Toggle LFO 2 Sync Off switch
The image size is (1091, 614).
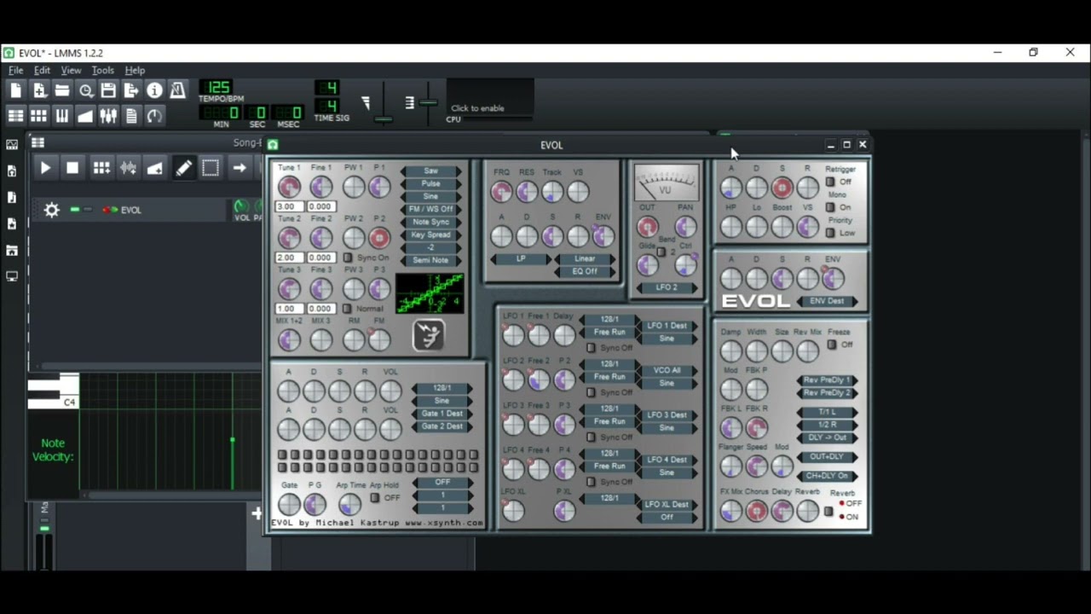click(x=591, y=392)
